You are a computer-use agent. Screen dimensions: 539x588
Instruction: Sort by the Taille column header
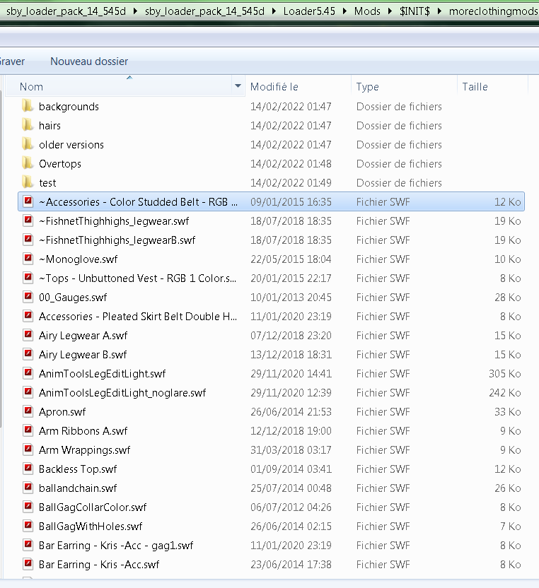click(475, 87)
